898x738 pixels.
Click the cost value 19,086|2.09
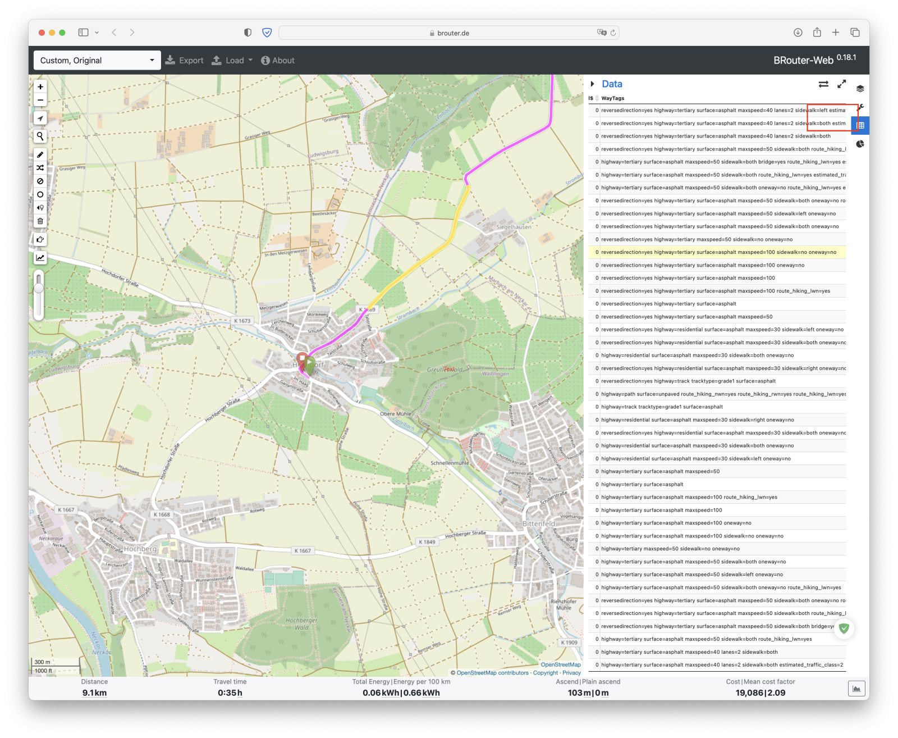click(x=760, y=693)
